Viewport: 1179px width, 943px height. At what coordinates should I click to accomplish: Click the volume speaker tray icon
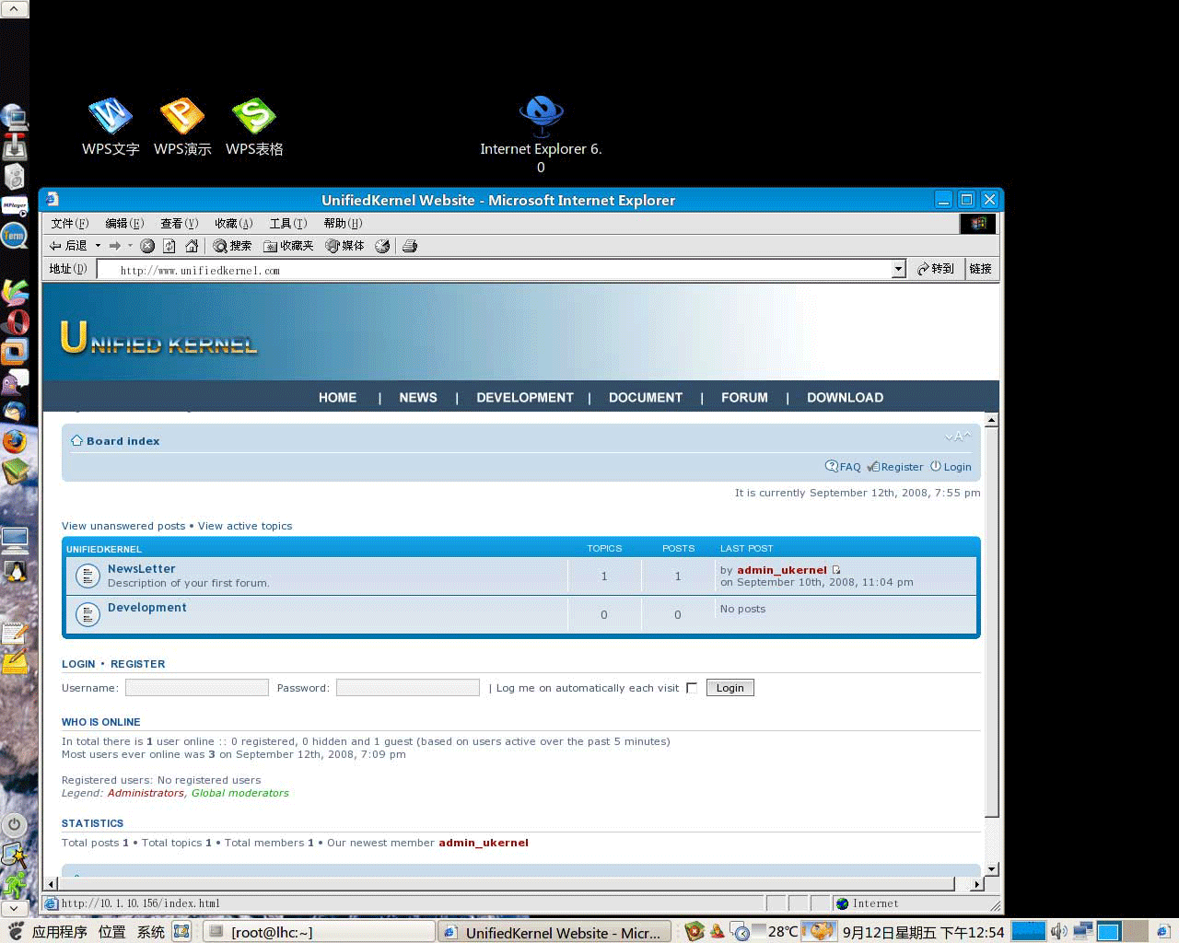click(1058, 932)
